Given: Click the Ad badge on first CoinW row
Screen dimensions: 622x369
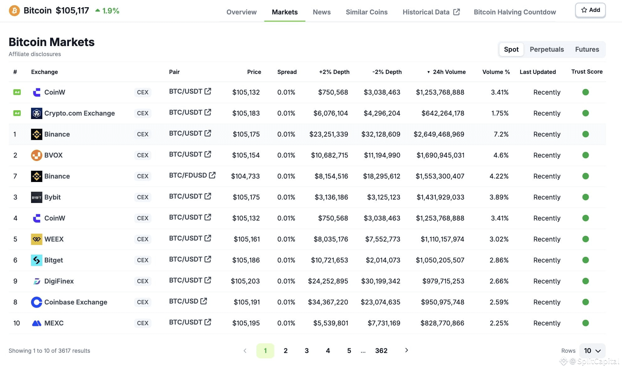Looking at the screenshot, I should pyautogui.click(x=17, y=92).
